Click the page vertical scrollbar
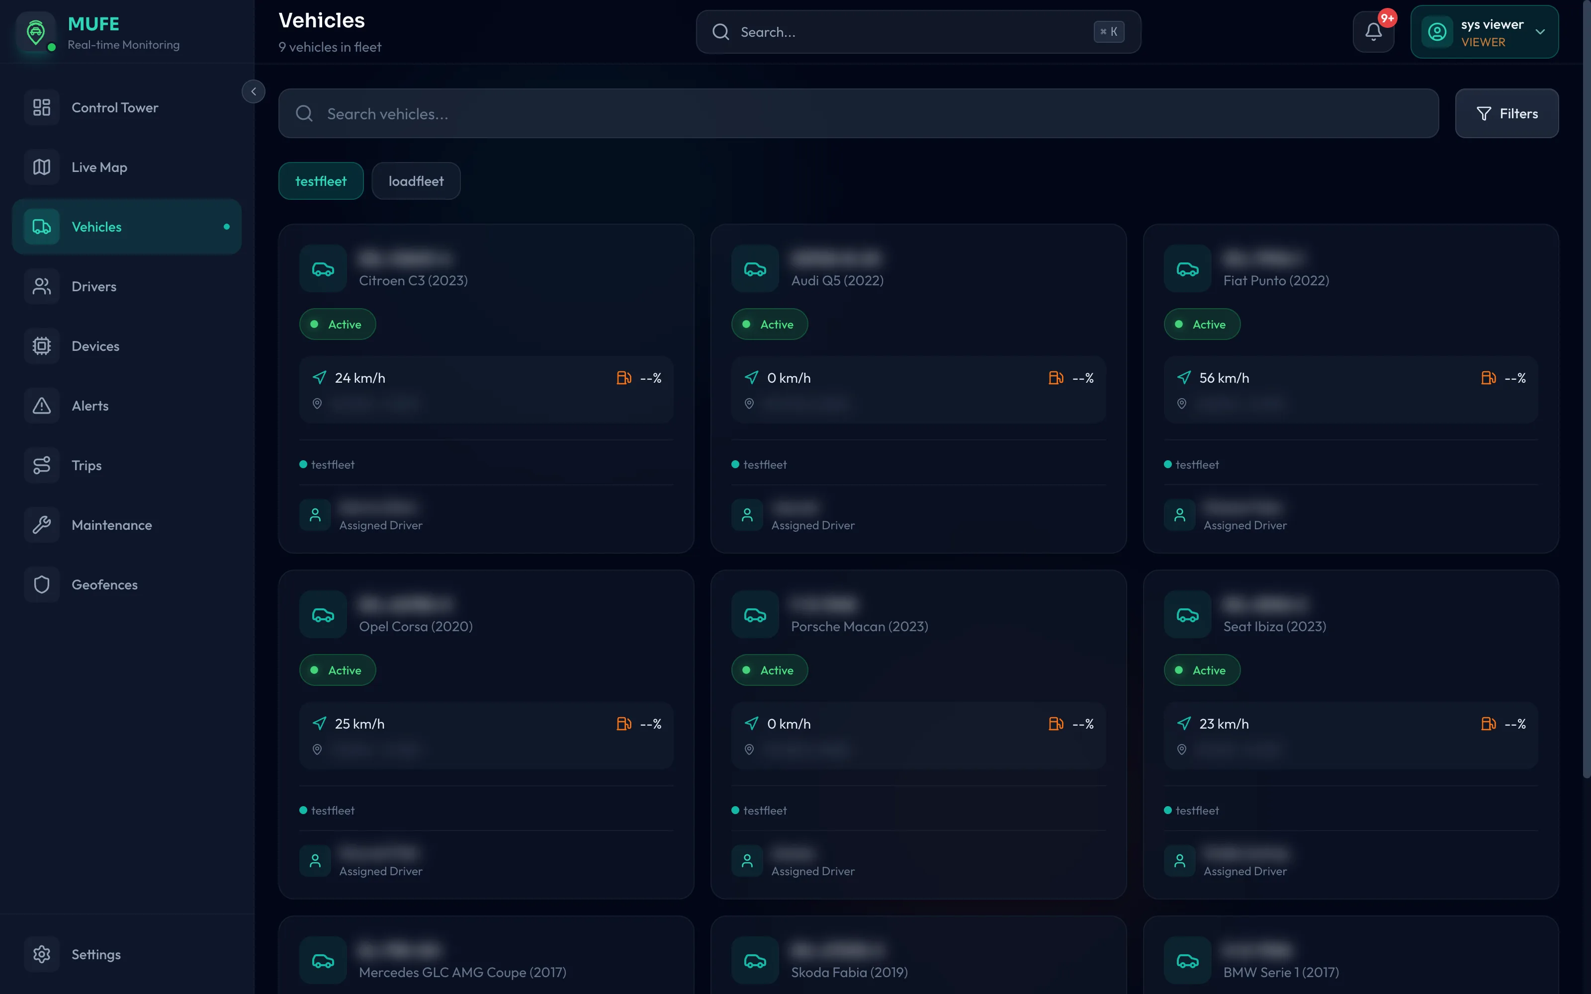The height and width of the screenshot is (994, 1591). pos(1587,389)
